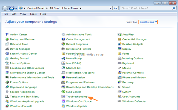Click the Windows Defender icon
The width and height of the screenshot is (178, 110).
(119, 101)
